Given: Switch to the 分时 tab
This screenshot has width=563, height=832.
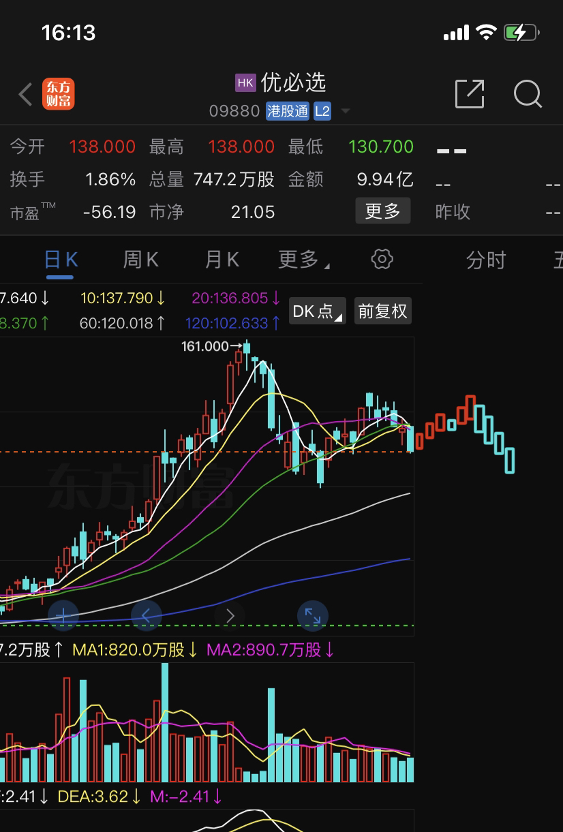Looking at the screenshot, I should [486, 260].
